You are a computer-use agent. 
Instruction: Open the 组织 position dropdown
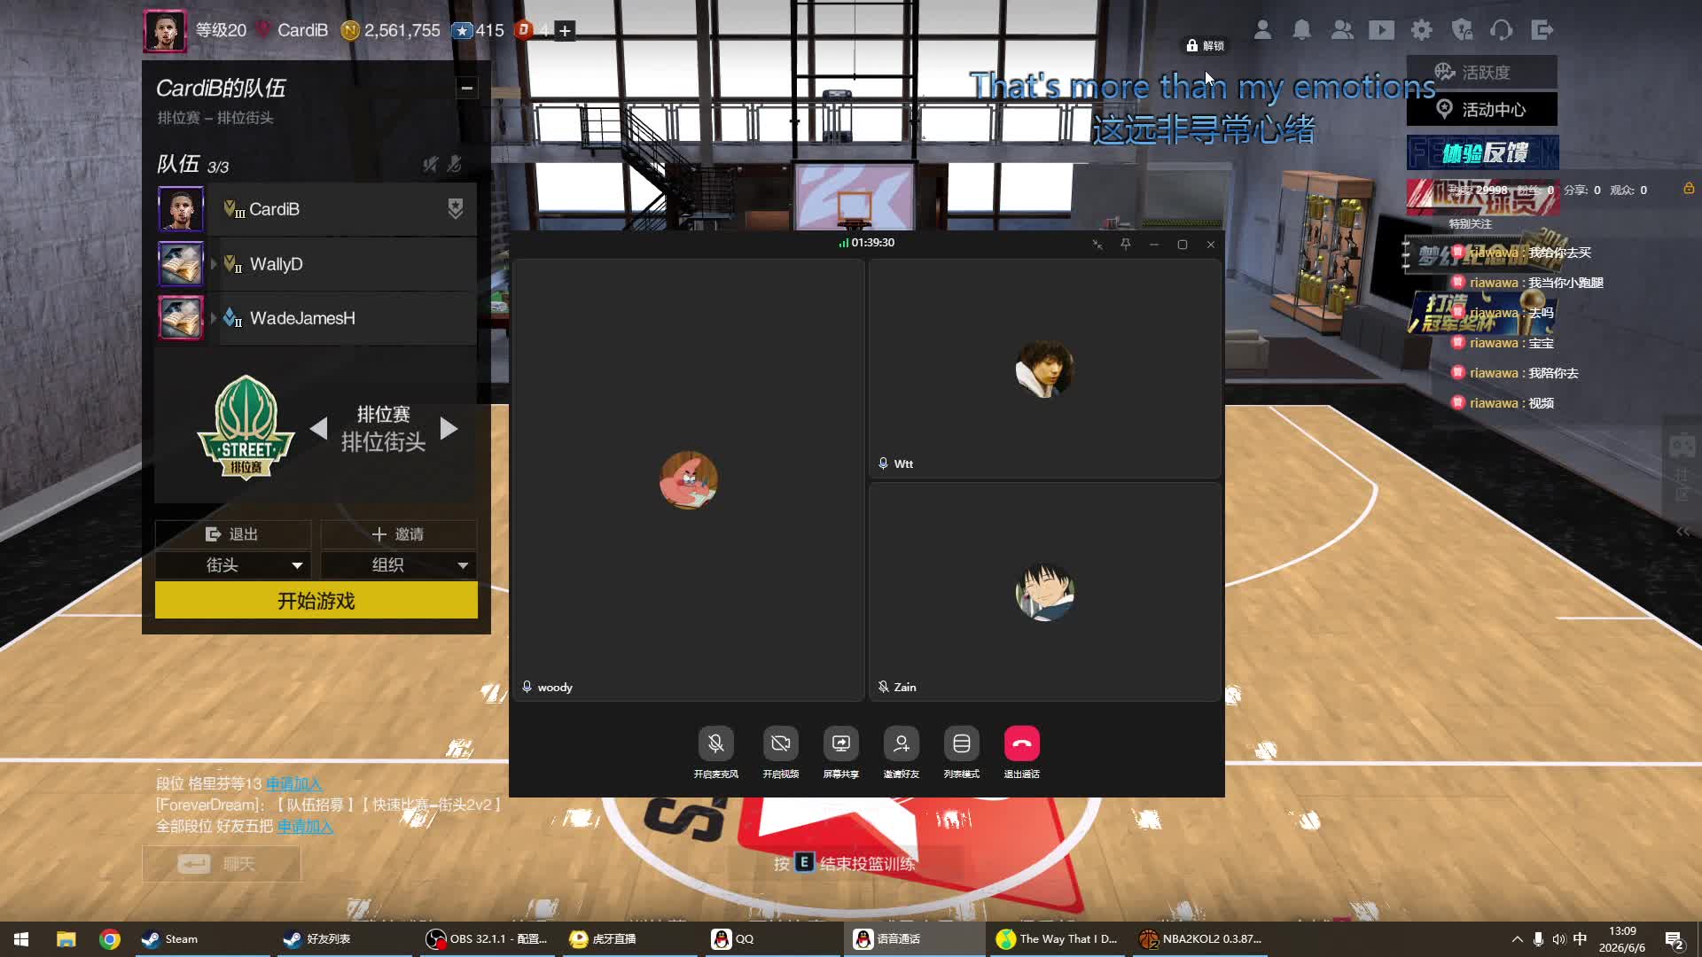pos(398,565)
